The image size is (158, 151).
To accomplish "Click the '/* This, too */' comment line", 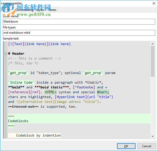I will coord(23,63).
